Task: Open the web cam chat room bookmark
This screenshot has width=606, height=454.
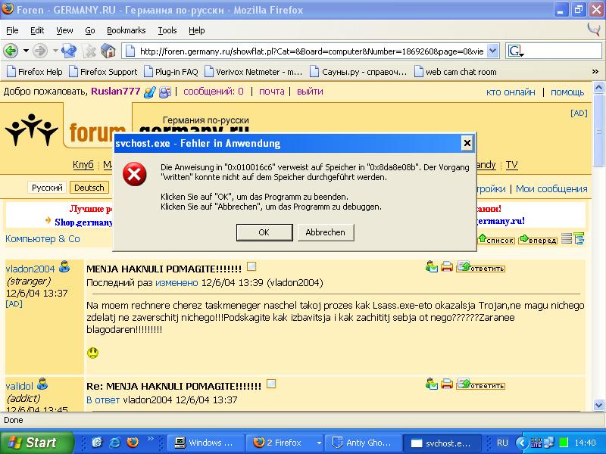Action: pyautogui.click(x=455, y=72)
